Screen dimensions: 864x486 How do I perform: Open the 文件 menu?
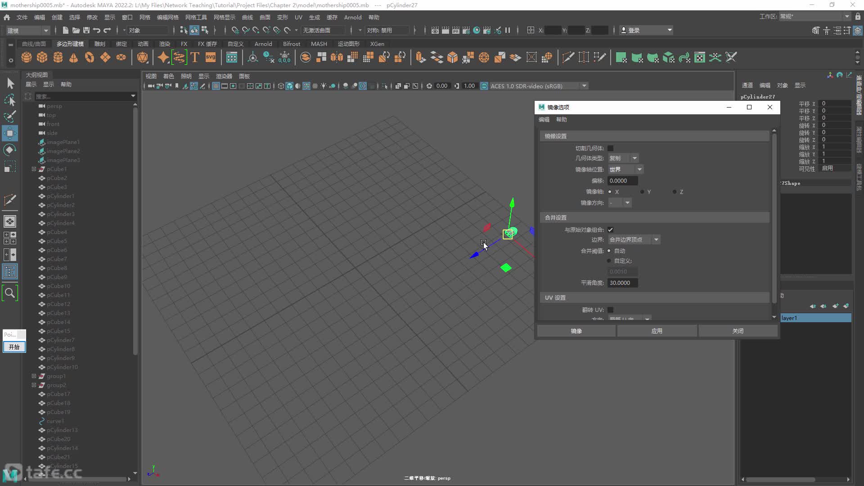click(22, 17)
